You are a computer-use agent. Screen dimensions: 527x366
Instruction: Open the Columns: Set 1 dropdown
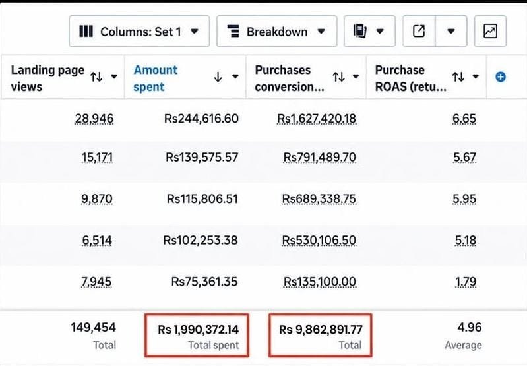139,31
